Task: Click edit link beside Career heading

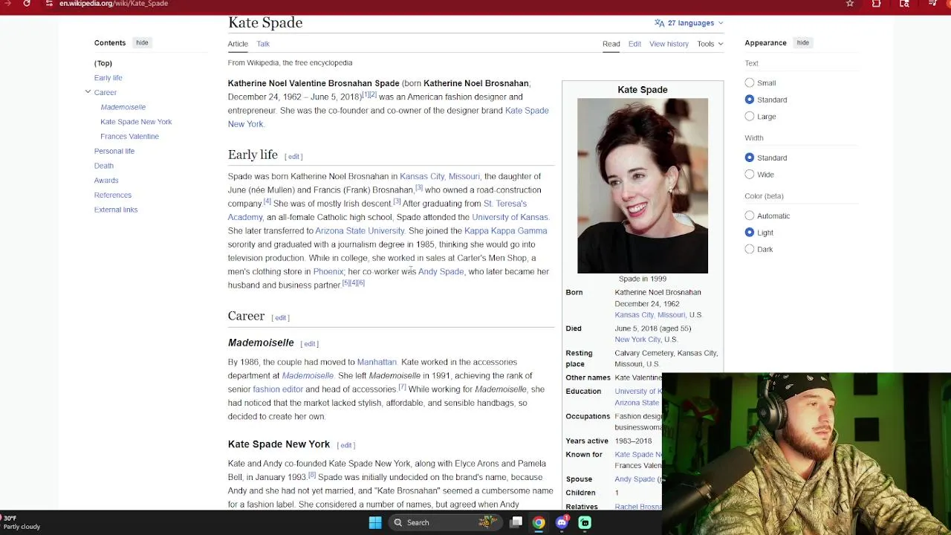Action: pyautogui.click(x=281, y=318)
